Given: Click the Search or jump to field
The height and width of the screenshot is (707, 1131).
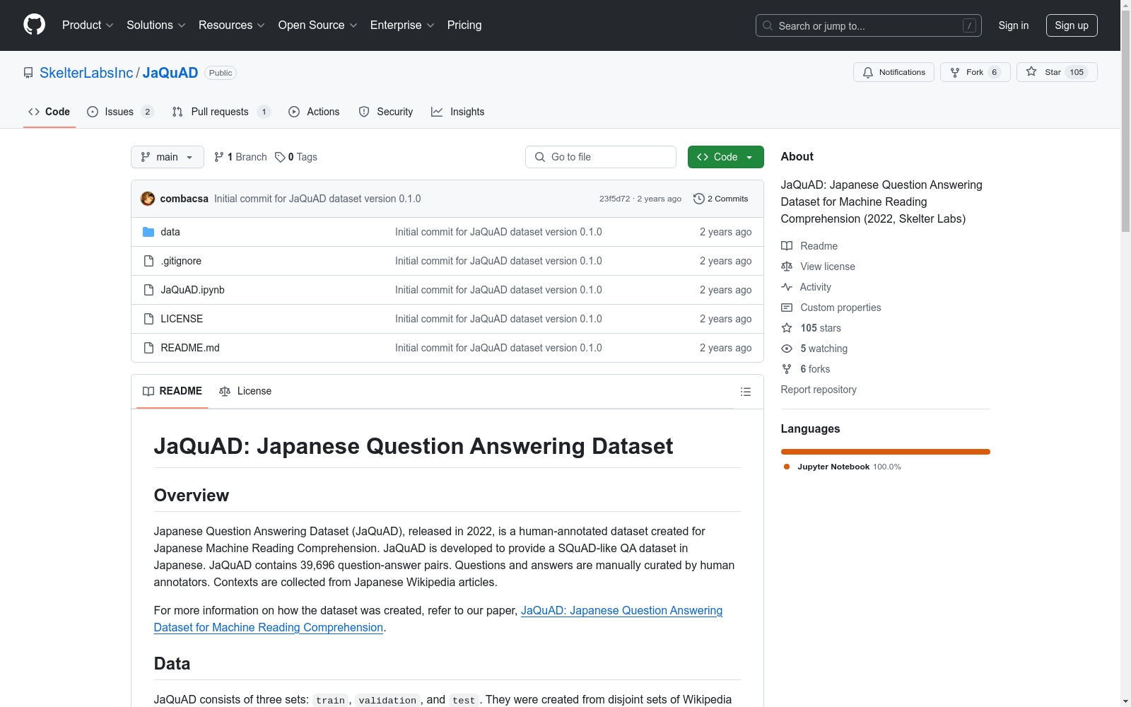Looking at the screenshot, I should click(869, 25).
